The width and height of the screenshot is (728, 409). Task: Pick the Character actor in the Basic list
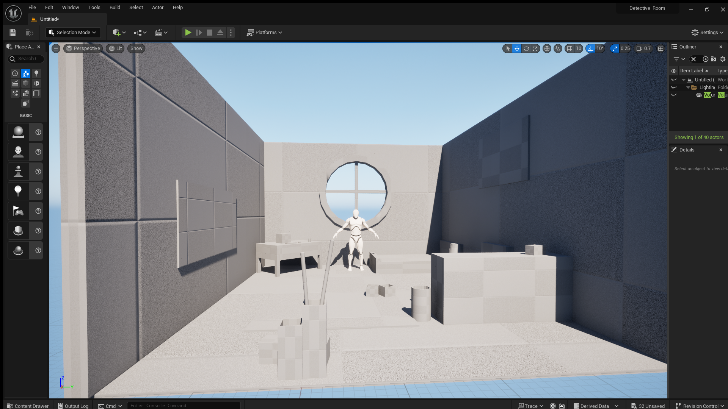click(x=18, y=152)
